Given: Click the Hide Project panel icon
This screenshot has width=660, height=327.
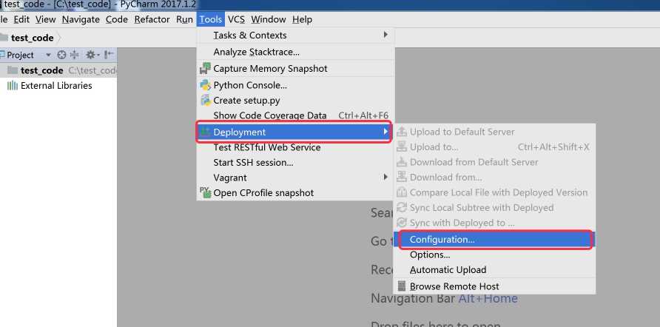Looking at the screenshot, I should [x=109, y=55].
